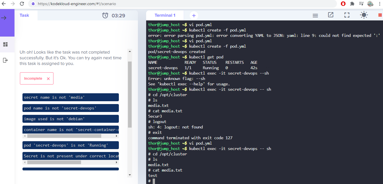
Task: Expand sidebar with the purple arrow icon
Action: (x=4, y=18)
